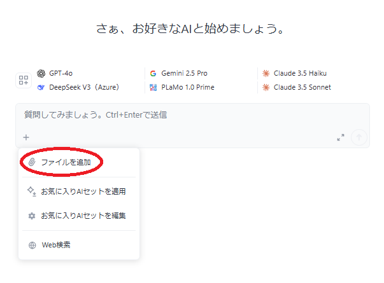Click the gear icon for お気に入りAIセットを編集
The width and height of the screenshot is (384, 283).
[32, 216]
